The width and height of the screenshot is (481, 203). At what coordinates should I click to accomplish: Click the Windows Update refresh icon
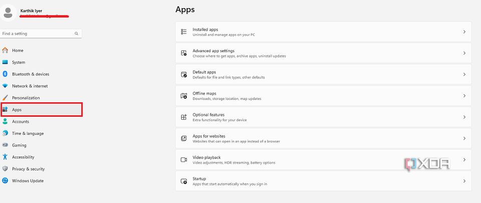5,180
